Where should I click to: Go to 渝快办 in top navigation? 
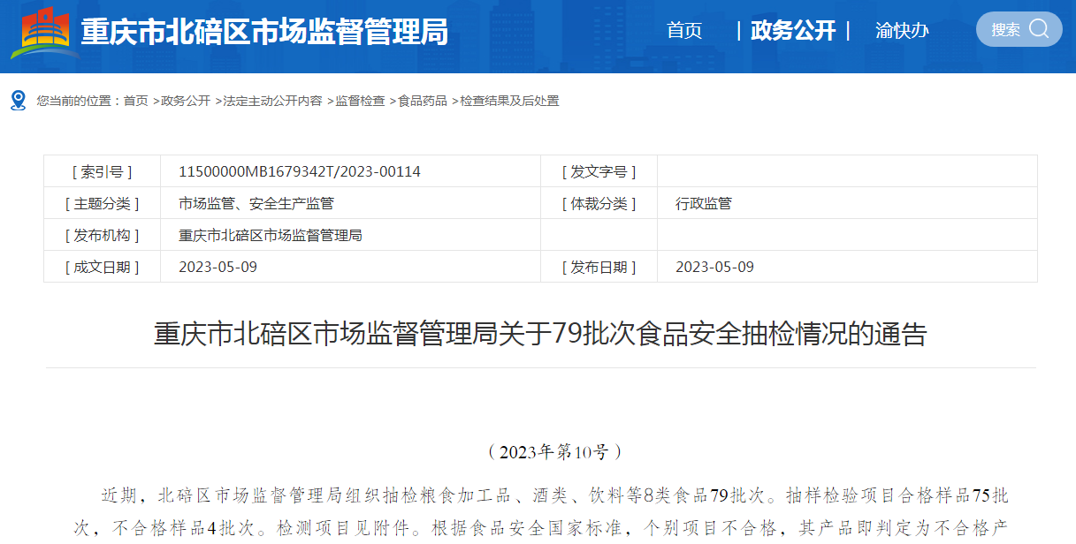902,31
